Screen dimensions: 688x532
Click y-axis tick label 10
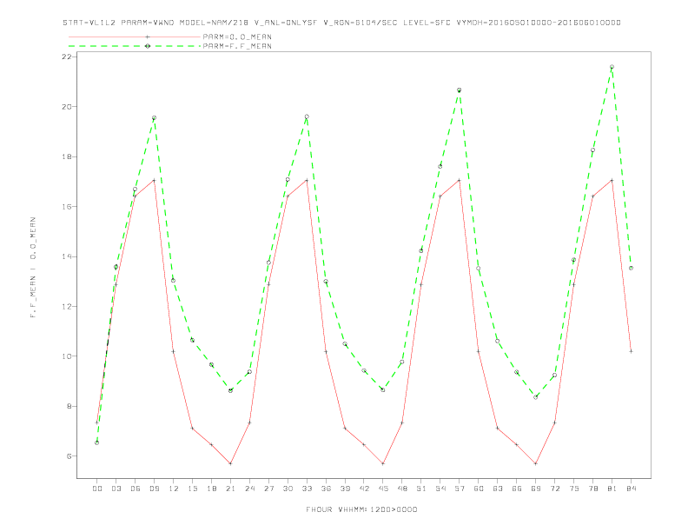(67, 356)
